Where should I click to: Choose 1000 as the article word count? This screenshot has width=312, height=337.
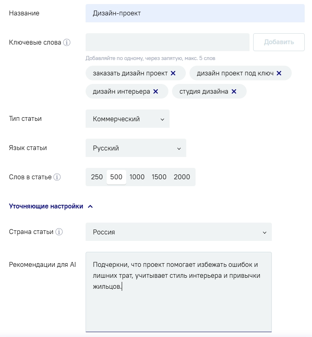click(137, 177)
